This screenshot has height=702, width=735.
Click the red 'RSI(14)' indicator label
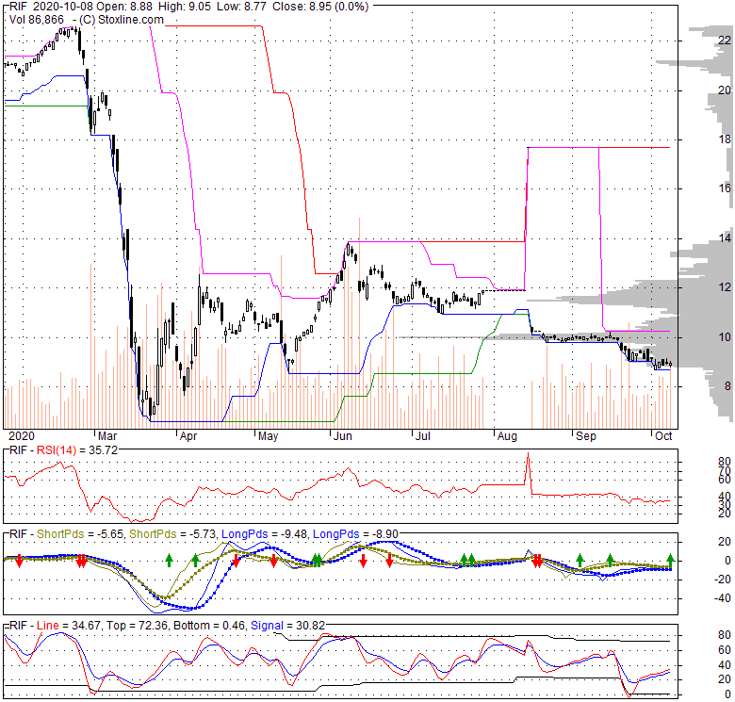tap(57, 450)
